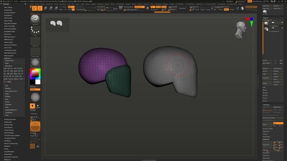This screenshot has height=161, width=287.
Task: Toggle Edit mode button in top shelf
Action: pos(35,8)
